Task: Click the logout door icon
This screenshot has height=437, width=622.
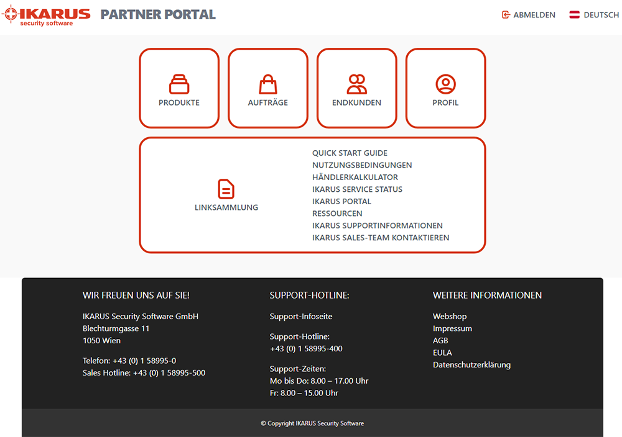Action: click(x=506, y=15)
